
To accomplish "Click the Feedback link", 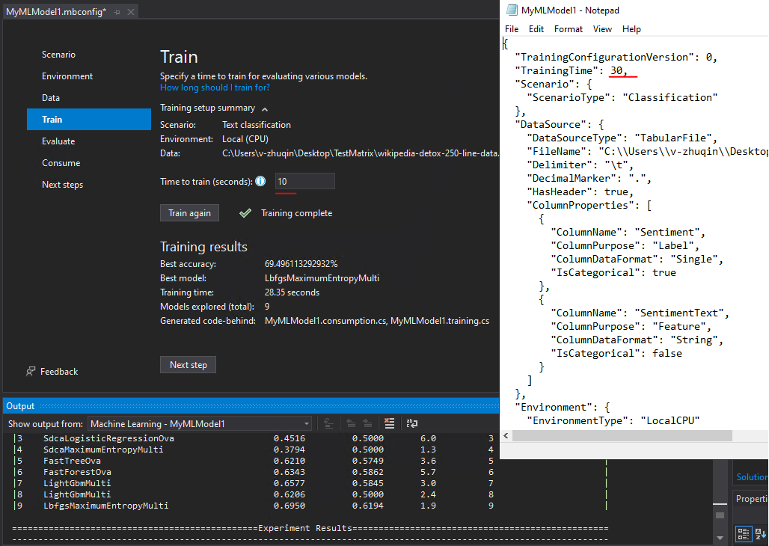I will point(59,372).
